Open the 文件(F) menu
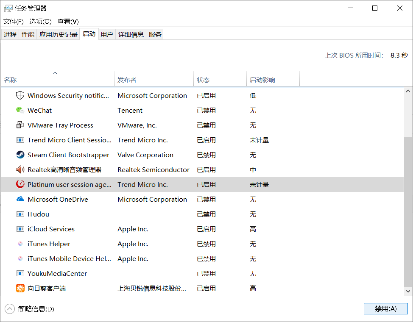 (14, 21)
